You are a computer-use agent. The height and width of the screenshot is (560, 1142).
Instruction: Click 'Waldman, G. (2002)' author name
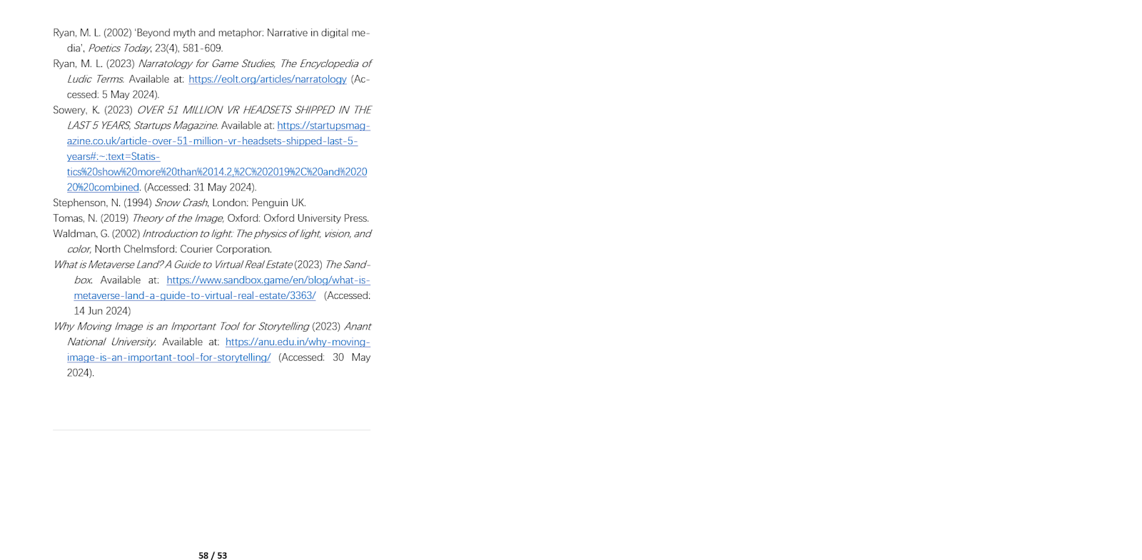pos(96,234)
